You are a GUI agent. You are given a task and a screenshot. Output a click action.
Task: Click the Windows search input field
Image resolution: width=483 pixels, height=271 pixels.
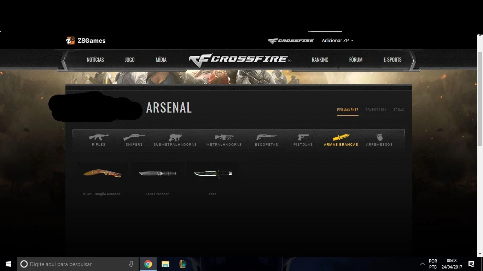[x=78, y=264]
